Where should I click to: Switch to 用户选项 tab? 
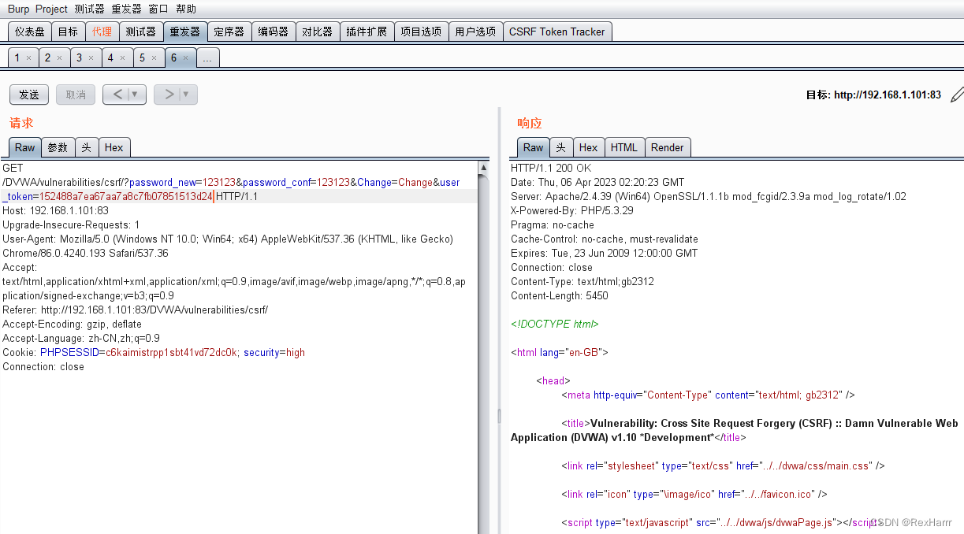coord(475,32)
